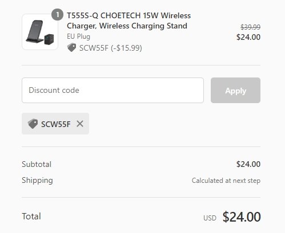Click the wireless charger product thumbnail
Image resolution: width=285 pixels, height=233 pixels.
click(40, 32)
